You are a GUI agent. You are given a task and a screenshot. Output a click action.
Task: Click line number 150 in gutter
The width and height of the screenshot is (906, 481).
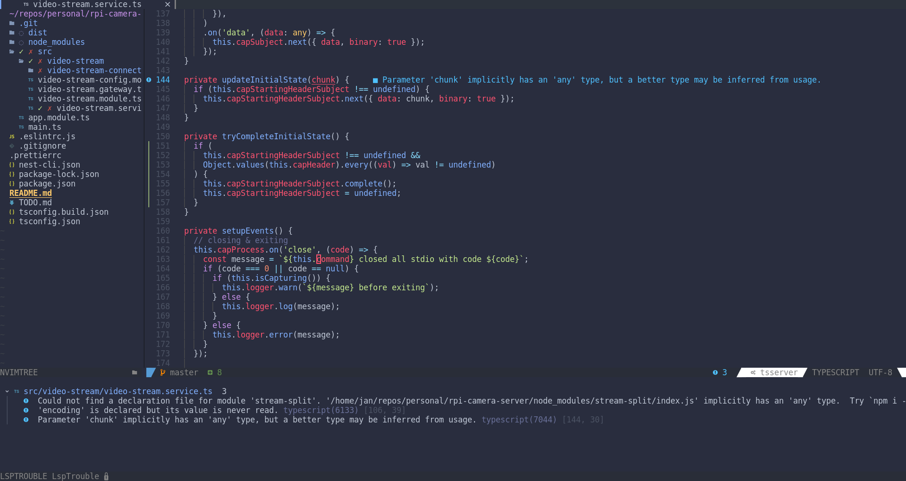click(163, 136)
